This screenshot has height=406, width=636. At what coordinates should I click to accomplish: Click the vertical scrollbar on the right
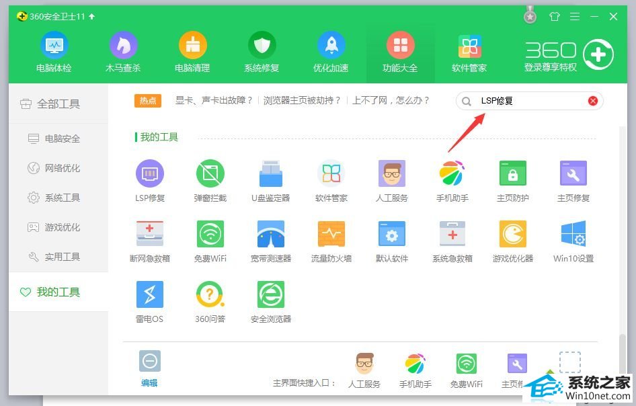click(622, 352)
